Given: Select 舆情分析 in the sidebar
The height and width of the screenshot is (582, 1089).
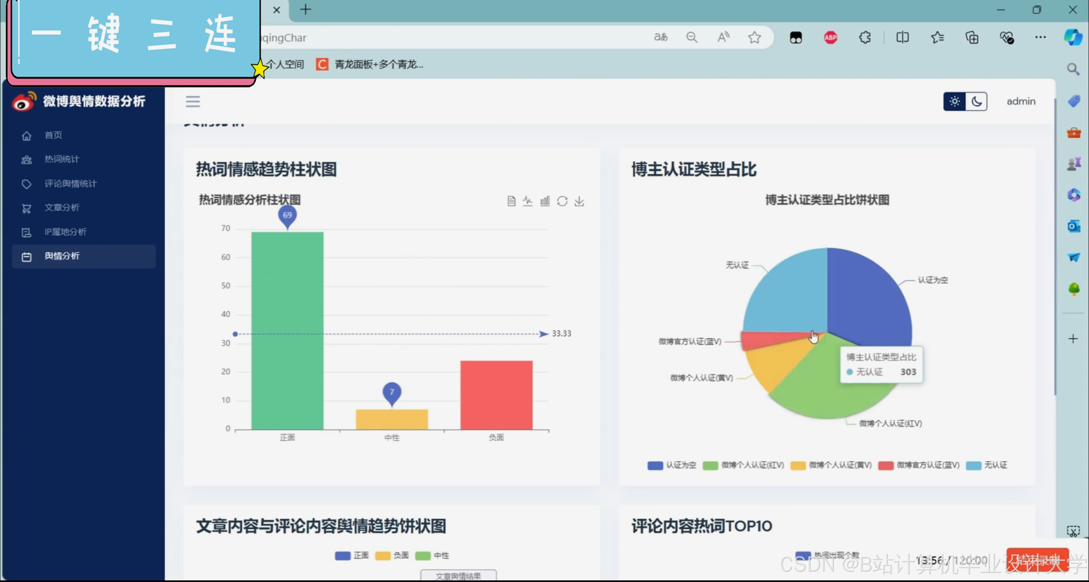Looking at the screenshot, I should click(x=84, y=256).
